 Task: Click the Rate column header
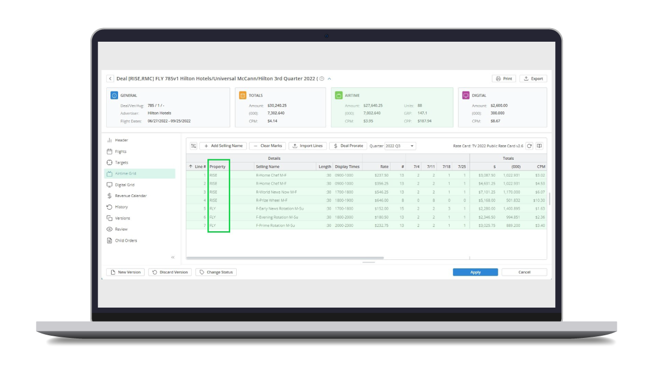click(377, 166)
